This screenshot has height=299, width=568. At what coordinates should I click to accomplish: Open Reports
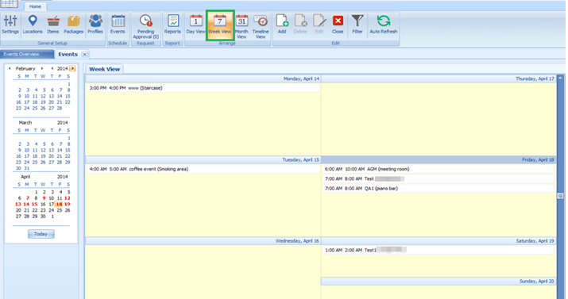(172, 25)
